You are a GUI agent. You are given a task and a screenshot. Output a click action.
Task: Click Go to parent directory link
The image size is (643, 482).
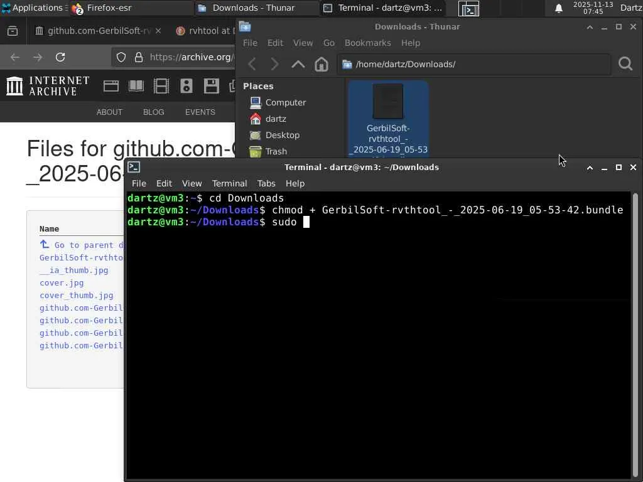(x=82, y=245)
